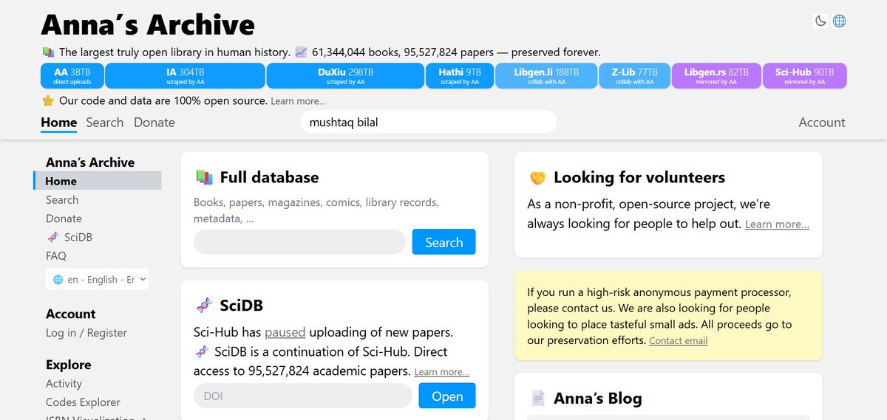Viewport: 887px width, 420px height.
Task: Switch to the Home tab in the top navigation
Action: click(x=59, y=123)
